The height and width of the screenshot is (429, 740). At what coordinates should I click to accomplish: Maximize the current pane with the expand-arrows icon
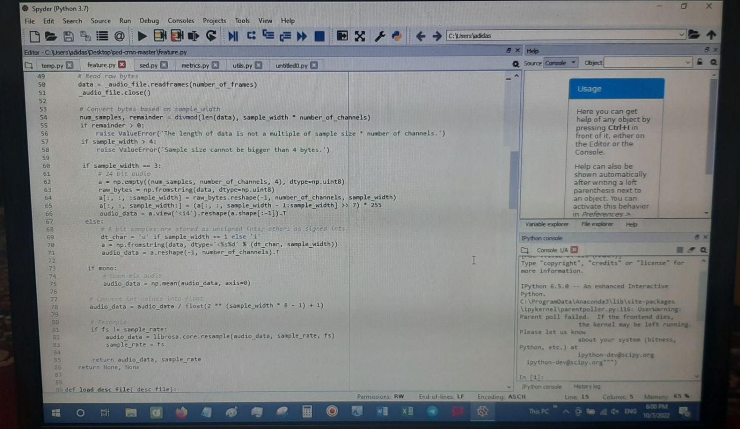(x=360, y=36)
